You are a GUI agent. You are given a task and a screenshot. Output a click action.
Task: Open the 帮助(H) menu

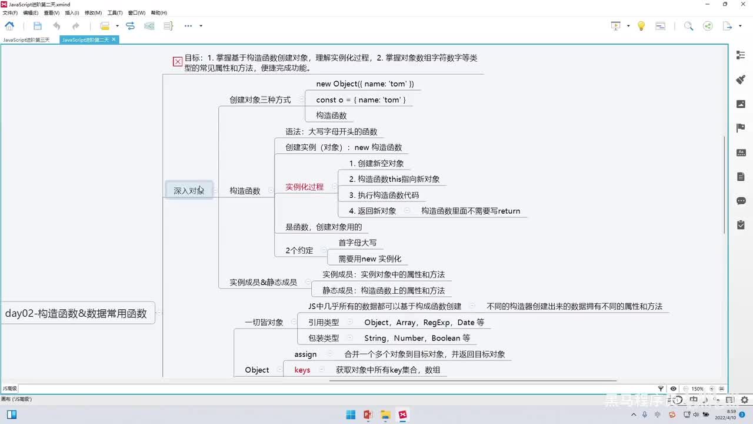point(159,12)
